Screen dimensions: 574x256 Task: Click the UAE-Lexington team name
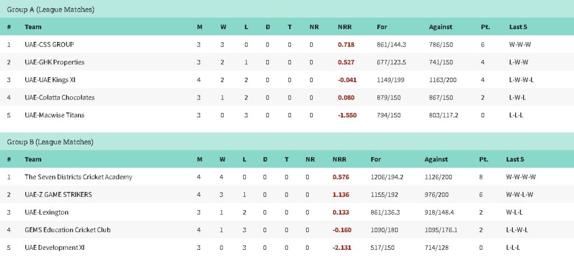point(47,212)
